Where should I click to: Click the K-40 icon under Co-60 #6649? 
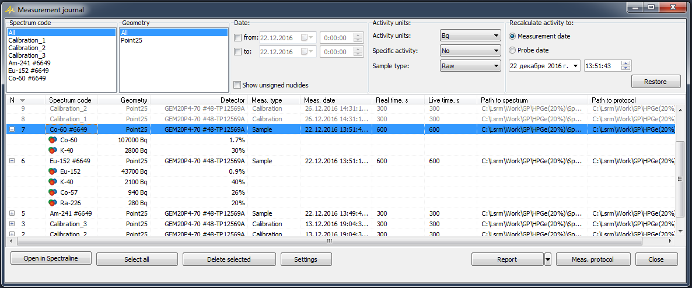coord(53,150)
